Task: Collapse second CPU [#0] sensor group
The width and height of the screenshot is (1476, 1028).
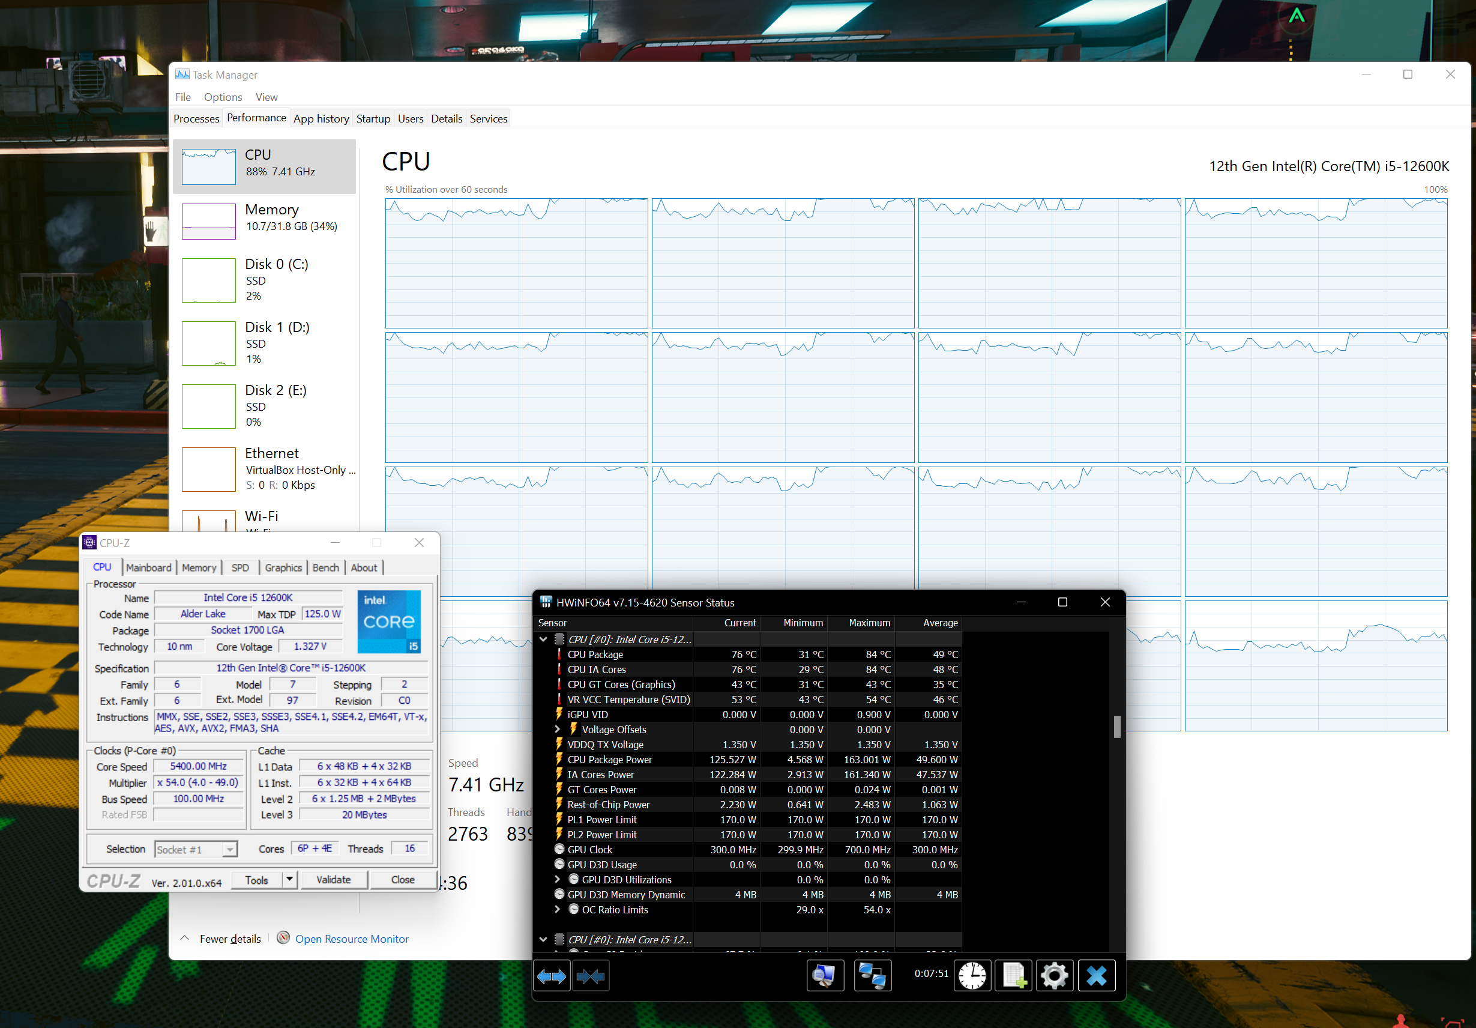Action: 543,939
